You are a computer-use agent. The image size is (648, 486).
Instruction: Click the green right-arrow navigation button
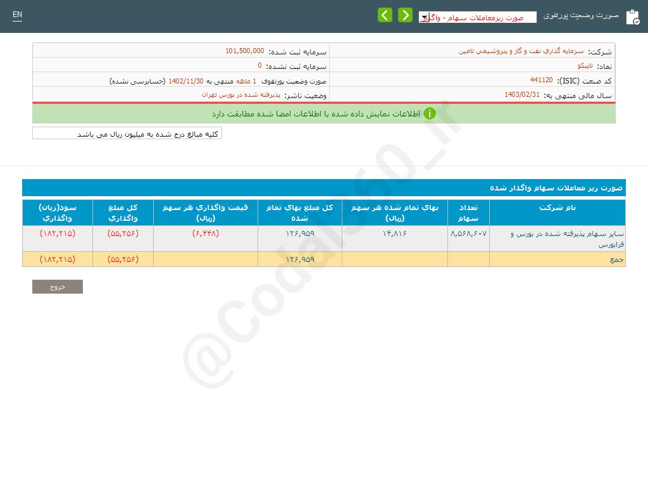click(405, 15)
